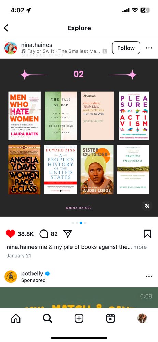Jump to the fourth carousel slide dot
Image resolution: width=158 pixels, height=342 pixels.
[85, 223]
